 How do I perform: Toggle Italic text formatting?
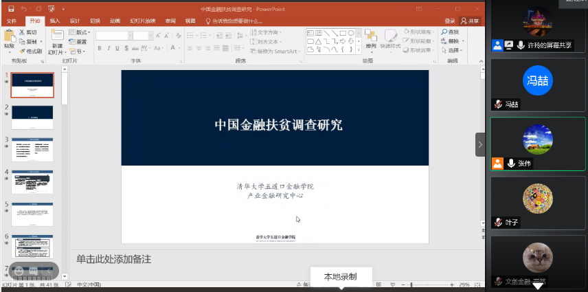tap(109, 48)
